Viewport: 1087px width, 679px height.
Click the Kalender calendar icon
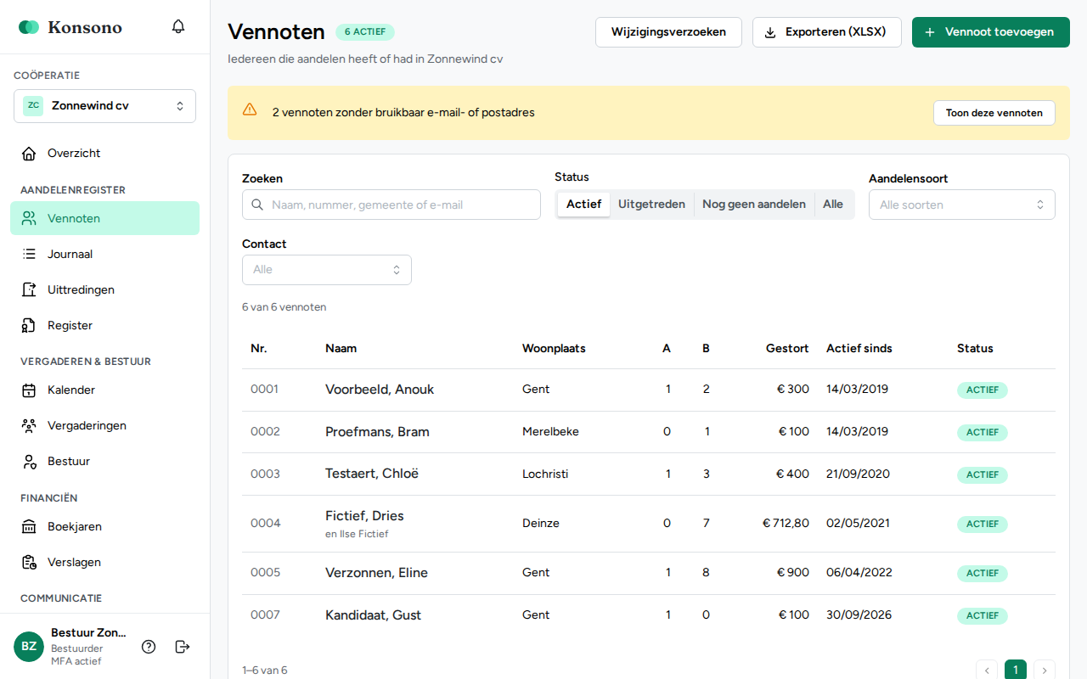[x=29, y=390]
